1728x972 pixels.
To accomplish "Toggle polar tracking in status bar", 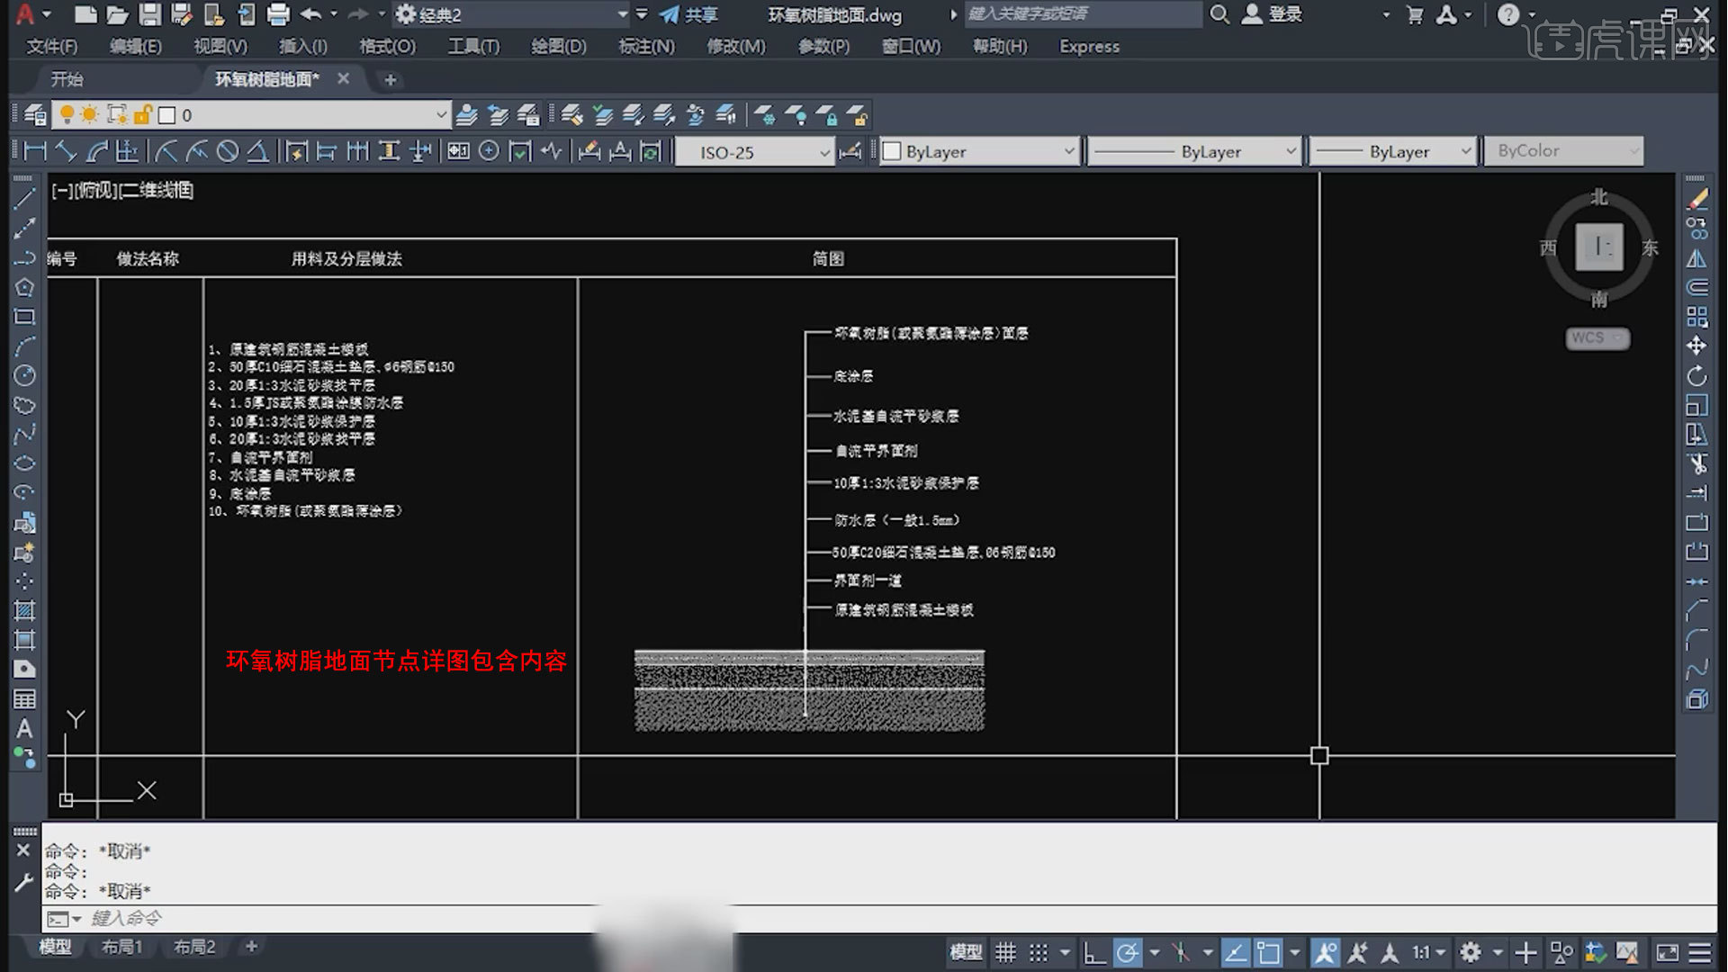I will click(x=1127, y=952).
